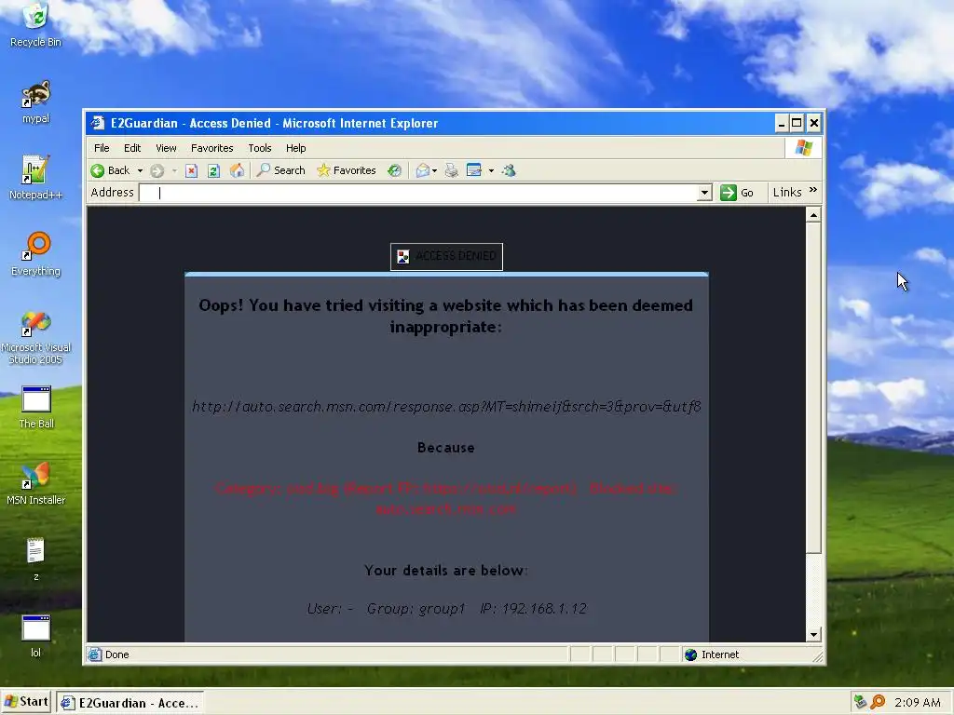954x715 pixels.
Task: Click the Everything search tray icon
Action: [878, 703]
